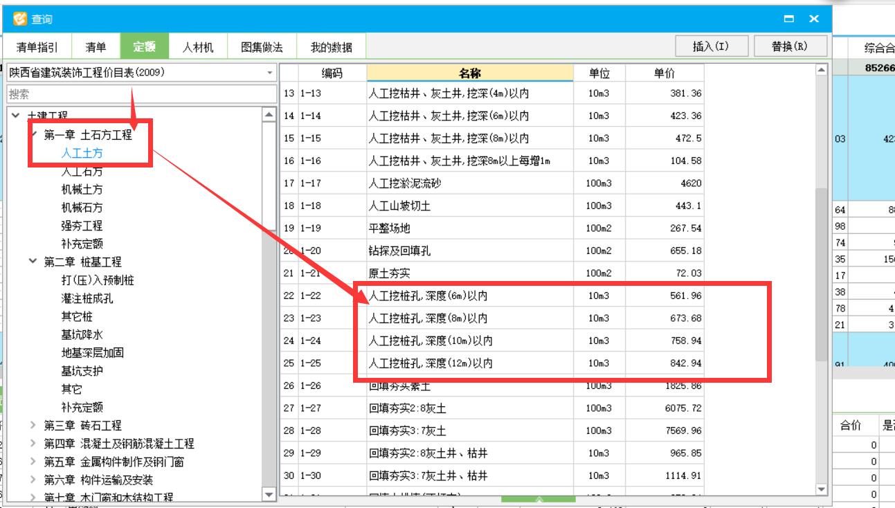The height and width of the screenshot is (508, 895).
Task: Click the 查询 window app icon
Action: 21,19
